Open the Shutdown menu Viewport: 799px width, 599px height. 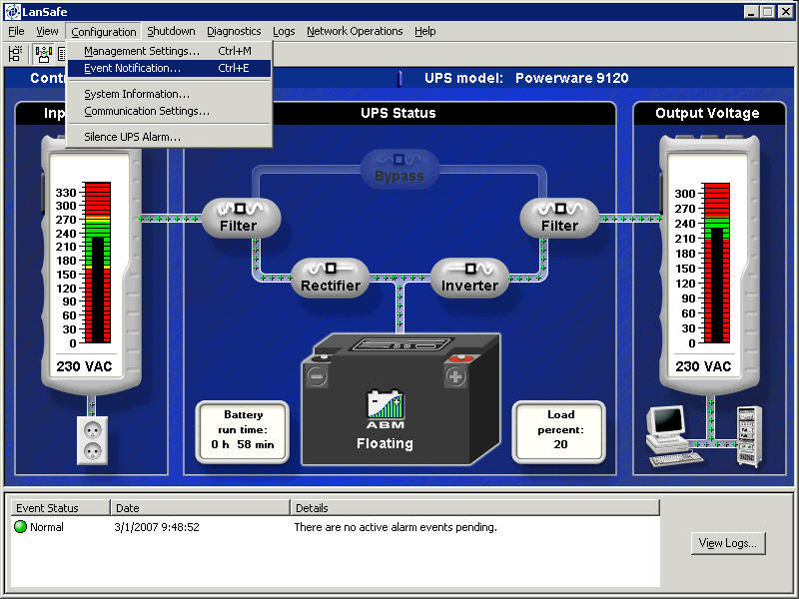tap(171, 31)
